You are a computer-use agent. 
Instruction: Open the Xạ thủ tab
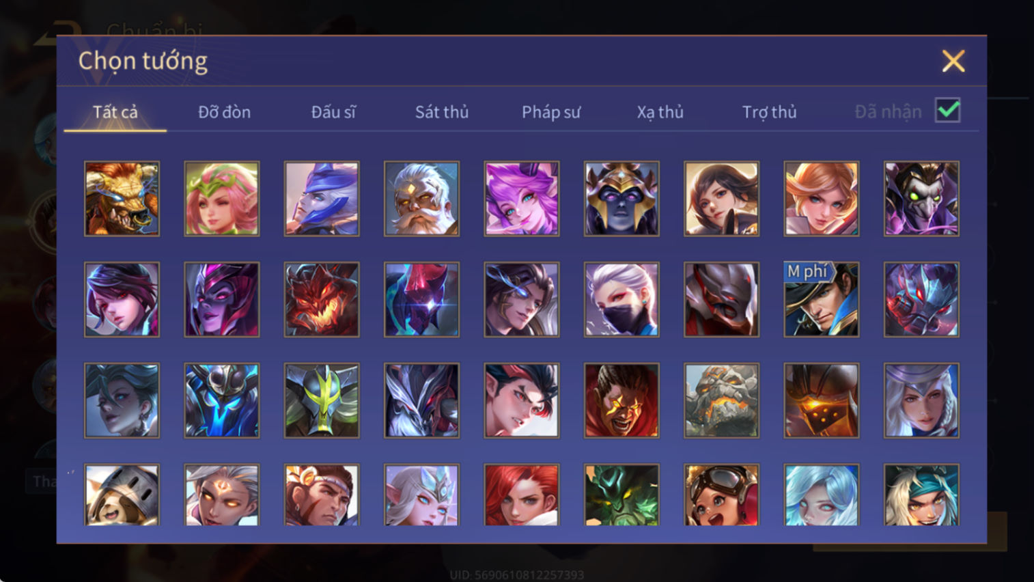(660, 112)
